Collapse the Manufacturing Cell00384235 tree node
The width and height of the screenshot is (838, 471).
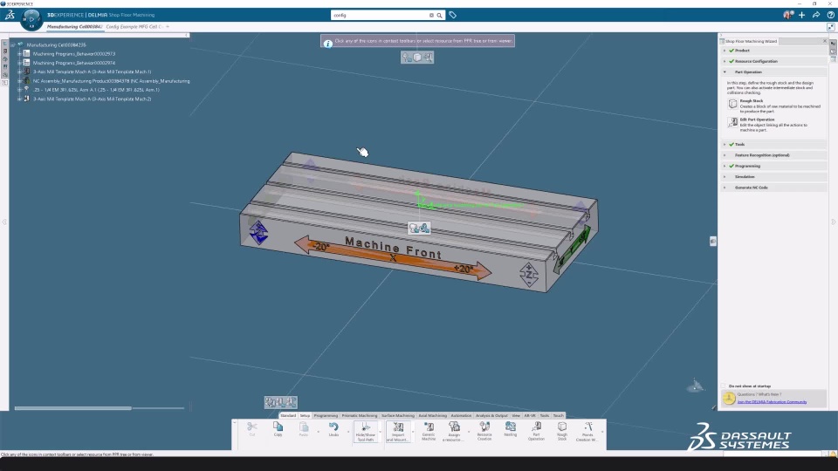[13, 44]
